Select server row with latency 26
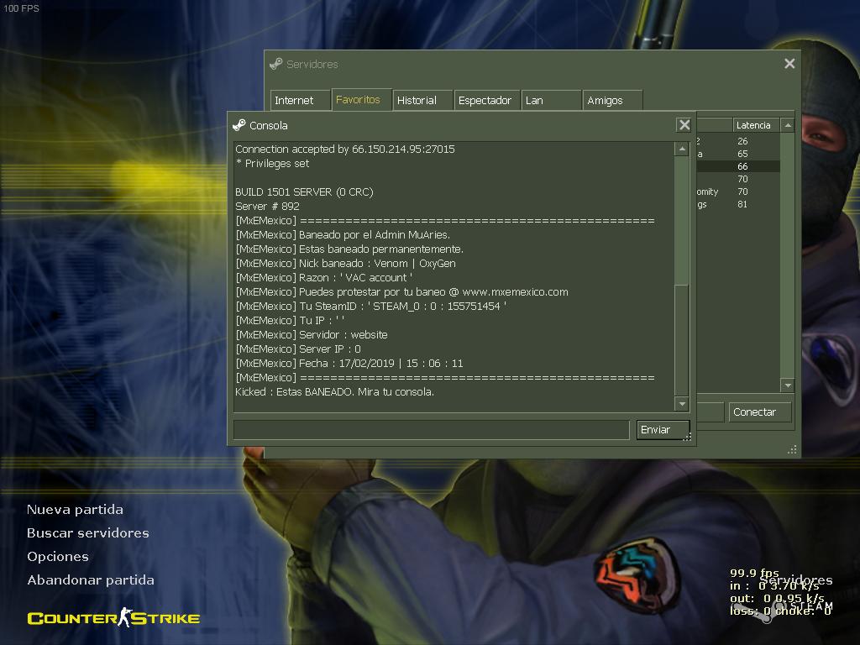 [x=737, y=141]
